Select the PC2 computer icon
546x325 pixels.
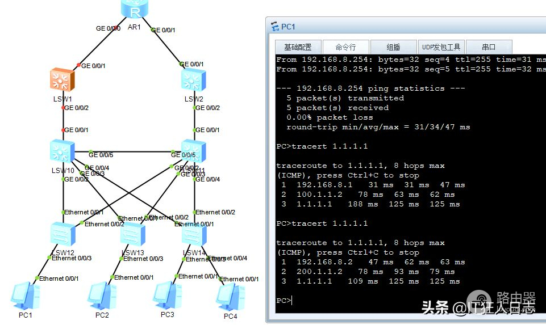pos(102,296)
